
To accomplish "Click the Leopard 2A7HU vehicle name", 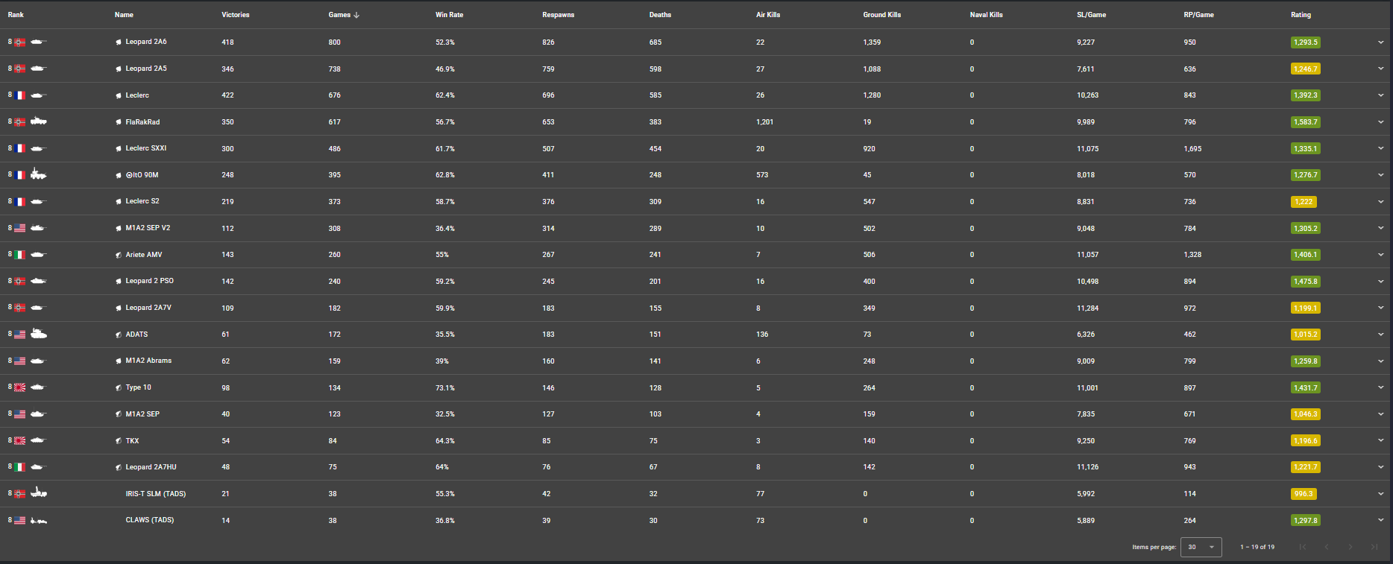I will pos(151,467).
